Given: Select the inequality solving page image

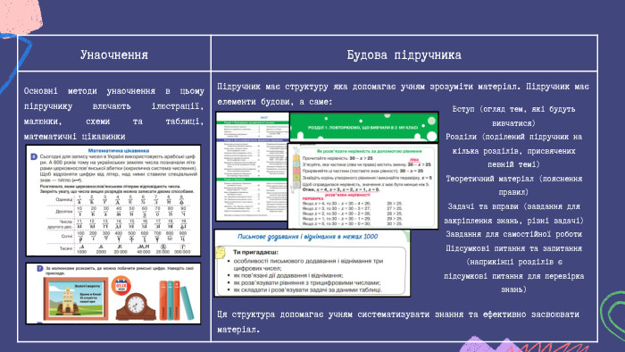Looking at the screenshot, I should (x=362, y=186).
